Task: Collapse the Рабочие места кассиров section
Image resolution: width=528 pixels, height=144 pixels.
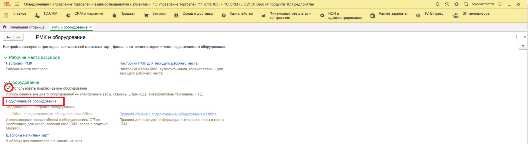Action: tap(5, 58)
